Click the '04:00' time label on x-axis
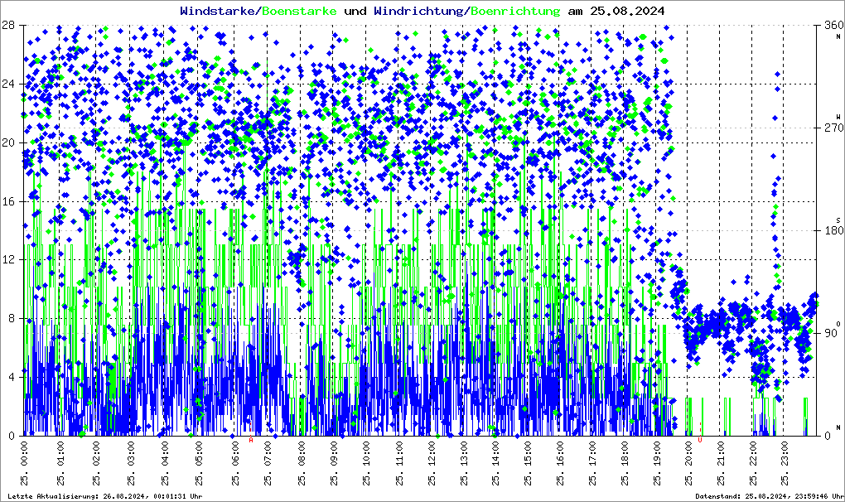Image resolution: width=845 pixels, height=502 pixels. coord(166,454)
